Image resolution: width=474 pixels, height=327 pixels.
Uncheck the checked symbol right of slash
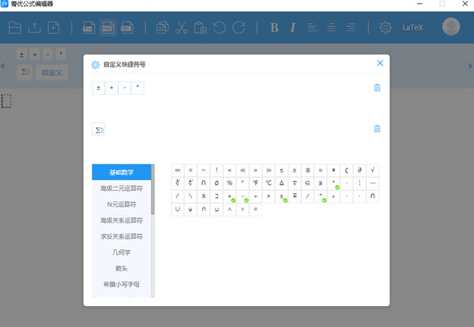click(321, 196)
